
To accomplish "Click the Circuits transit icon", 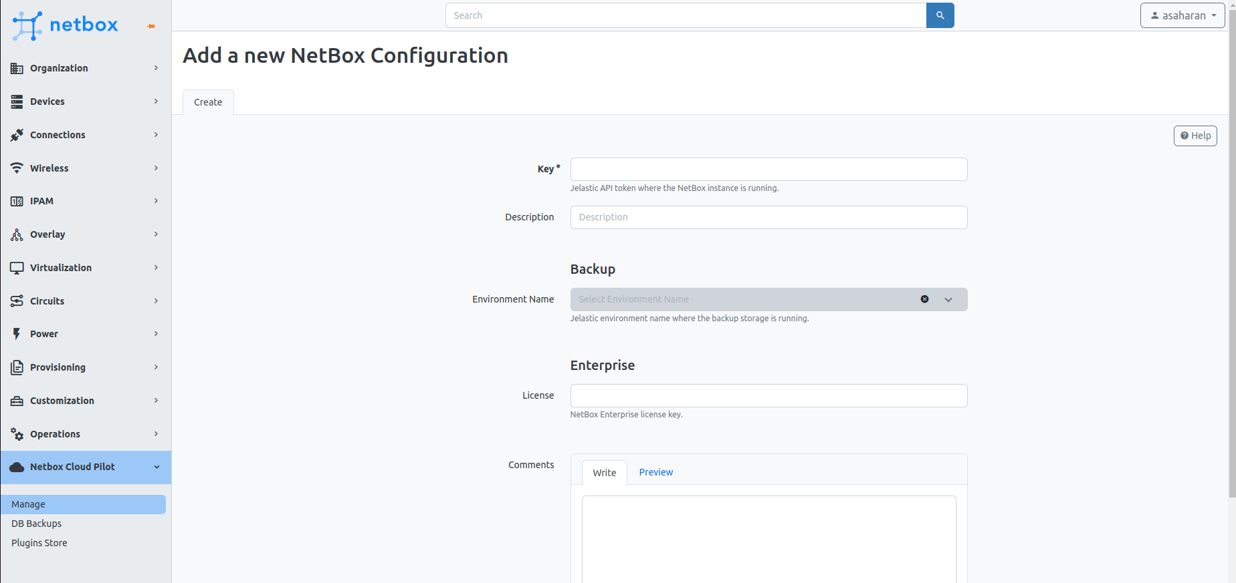I will pyautogui.click(x=17, y=301).
